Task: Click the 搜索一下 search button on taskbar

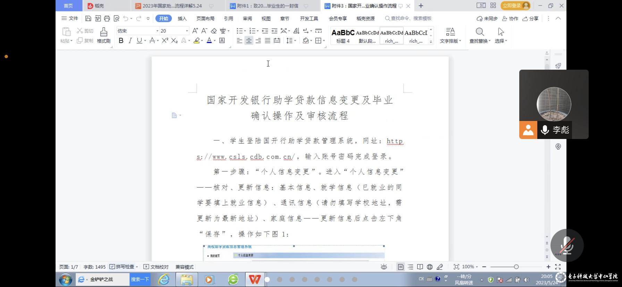Action: (140, 279)
